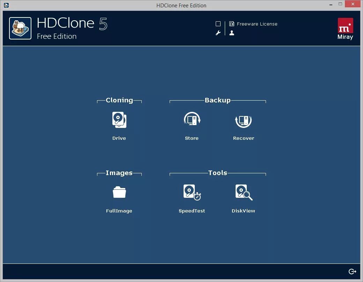Click the Recover label text
The width and height of the screenshot is (363, 282).
[x=244, y=138]
